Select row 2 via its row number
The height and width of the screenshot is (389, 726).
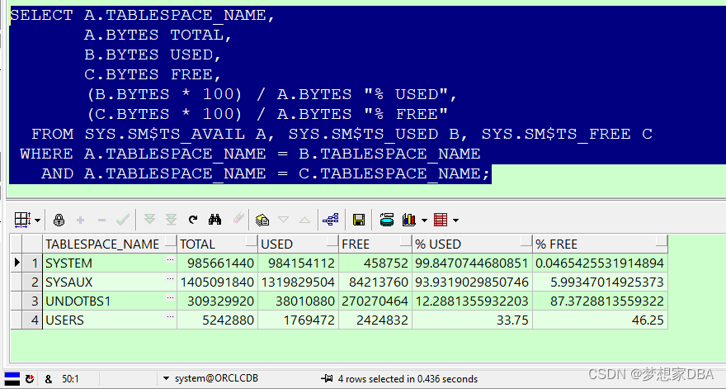(32, 282)
